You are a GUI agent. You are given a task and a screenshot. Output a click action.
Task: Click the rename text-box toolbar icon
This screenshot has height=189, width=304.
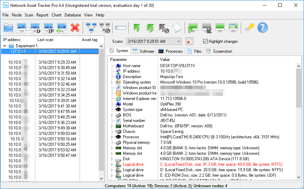(120, 28)
